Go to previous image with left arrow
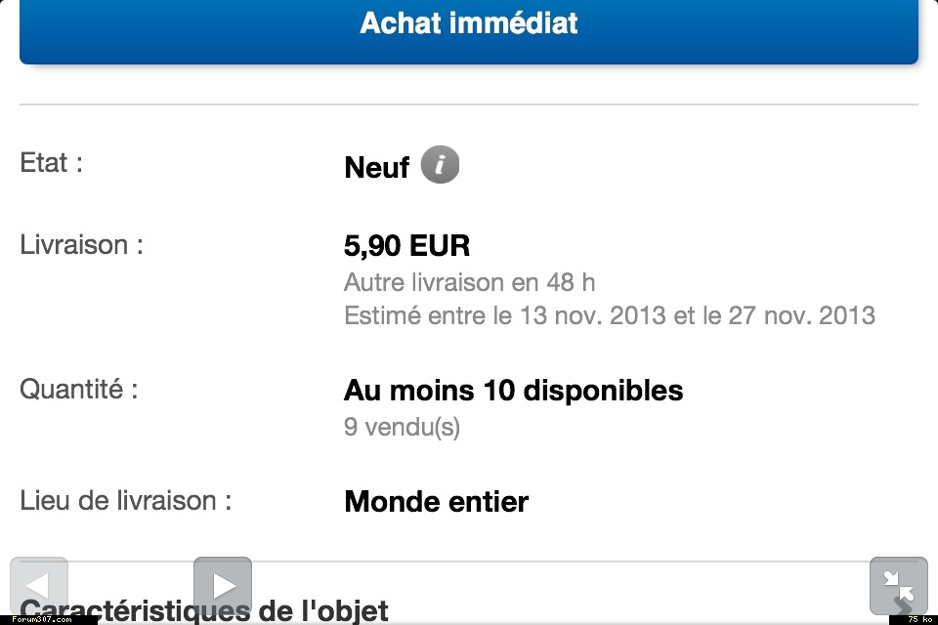This screenshot has height=625, width=938. point(39,585)
